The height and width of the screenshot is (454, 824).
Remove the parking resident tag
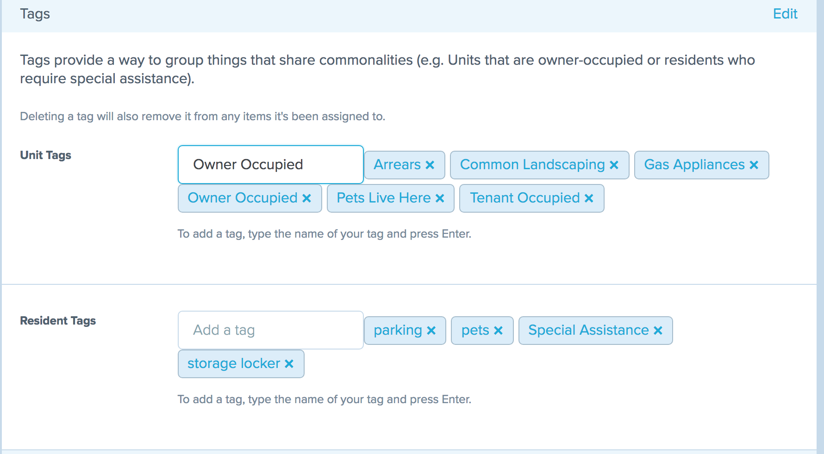pyautogui.click(x=431, y=330)
